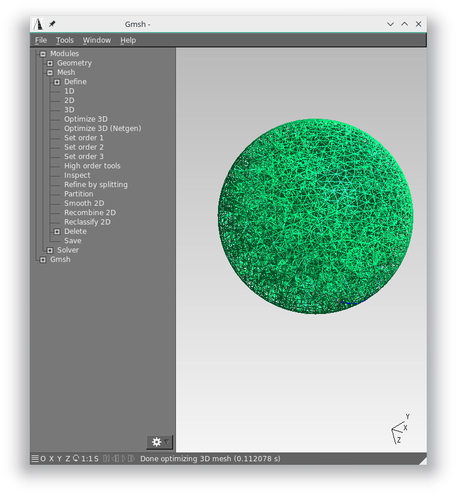
Task: Minimize the Gmsh window
Action: (x=391, y=24)
